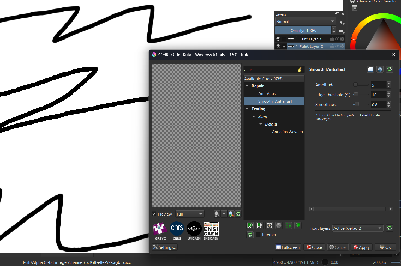Hide Paint Layer 2 with its eye icon
This screenshot has height=266, width=401.
[278, 46]
